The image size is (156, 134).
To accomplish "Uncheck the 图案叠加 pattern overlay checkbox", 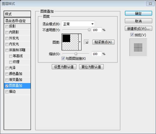I will click(7, 86).
